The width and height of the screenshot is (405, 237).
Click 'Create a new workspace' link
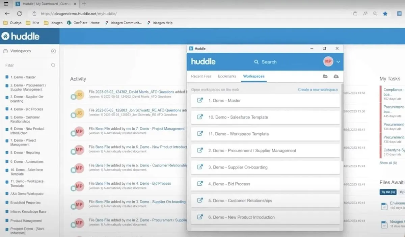pos(318,89)
